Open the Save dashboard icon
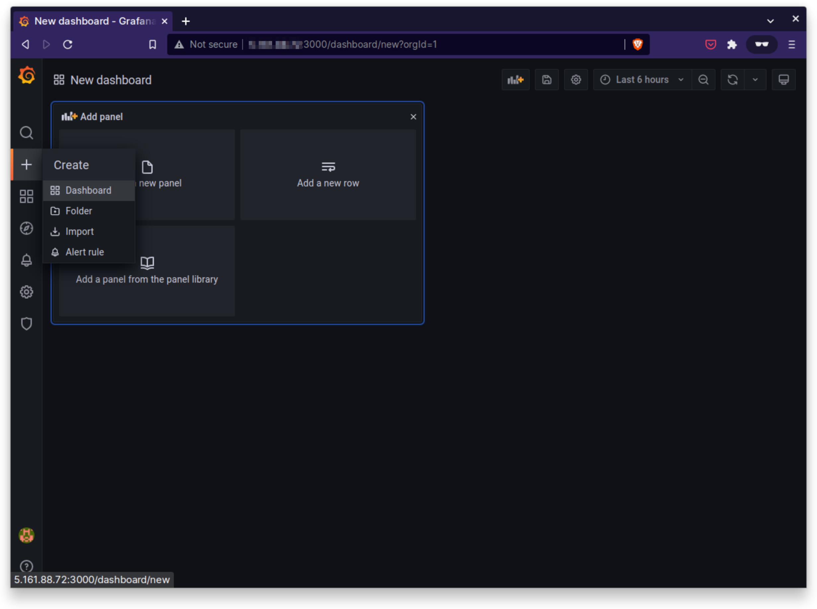817x609 pixels. point(547,79)
